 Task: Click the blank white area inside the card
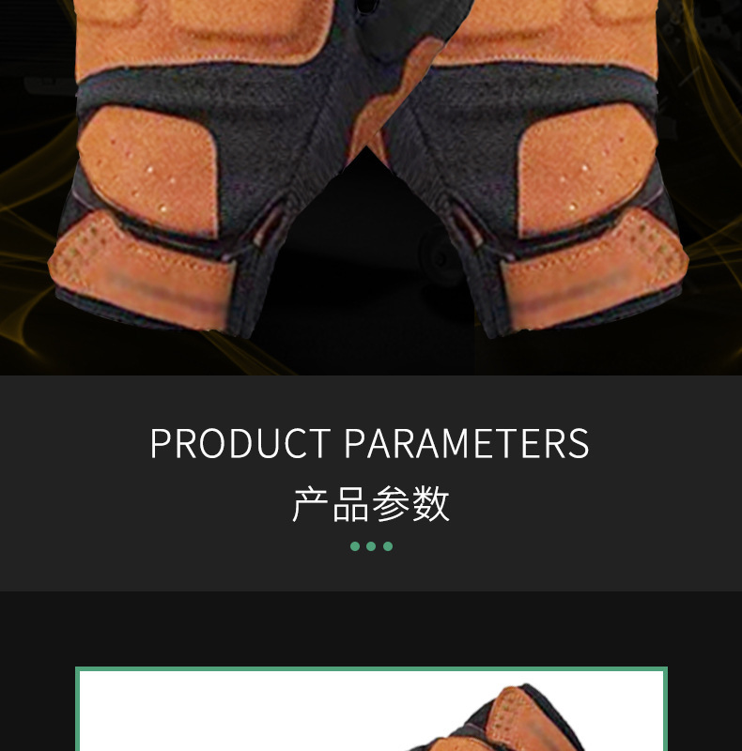click(230, 713)
